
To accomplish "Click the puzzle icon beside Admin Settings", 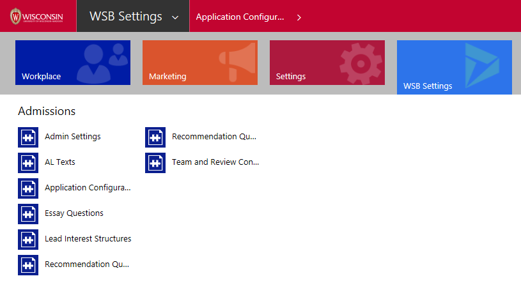I will (28, 137).
